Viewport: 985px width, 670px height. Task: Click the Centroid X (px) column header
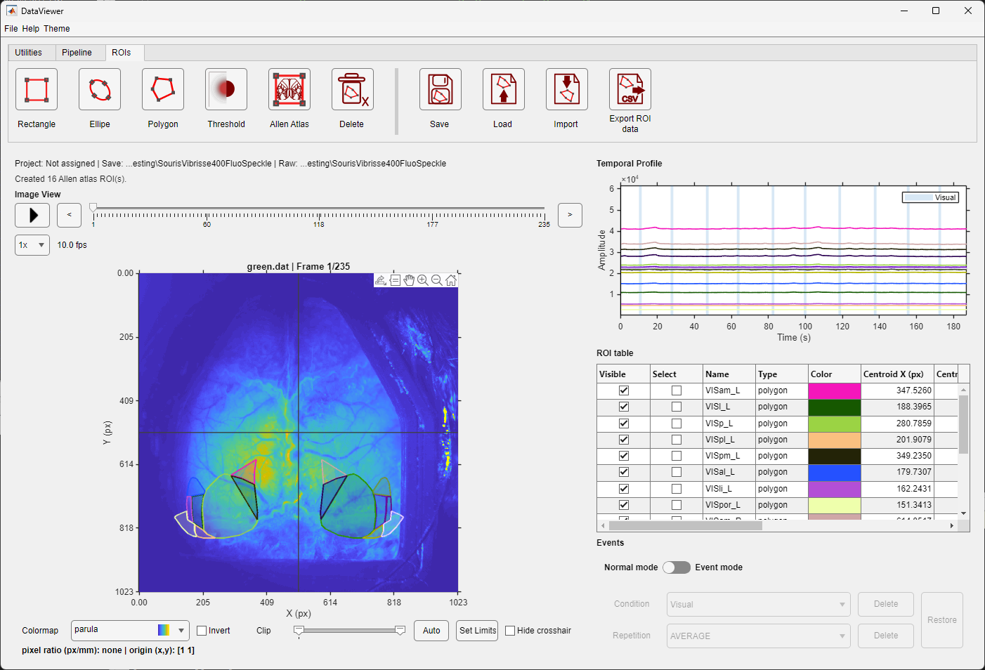pos(897,374)
